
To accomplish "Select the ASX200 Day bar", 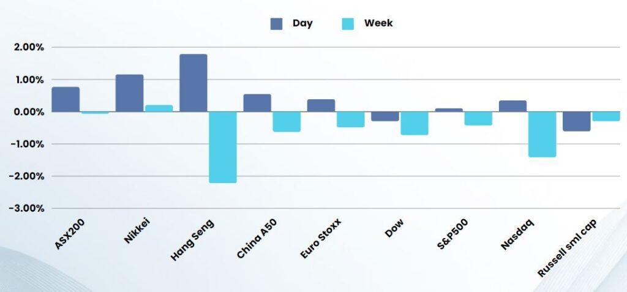I will pyautogui.click(x=66, y=99).
